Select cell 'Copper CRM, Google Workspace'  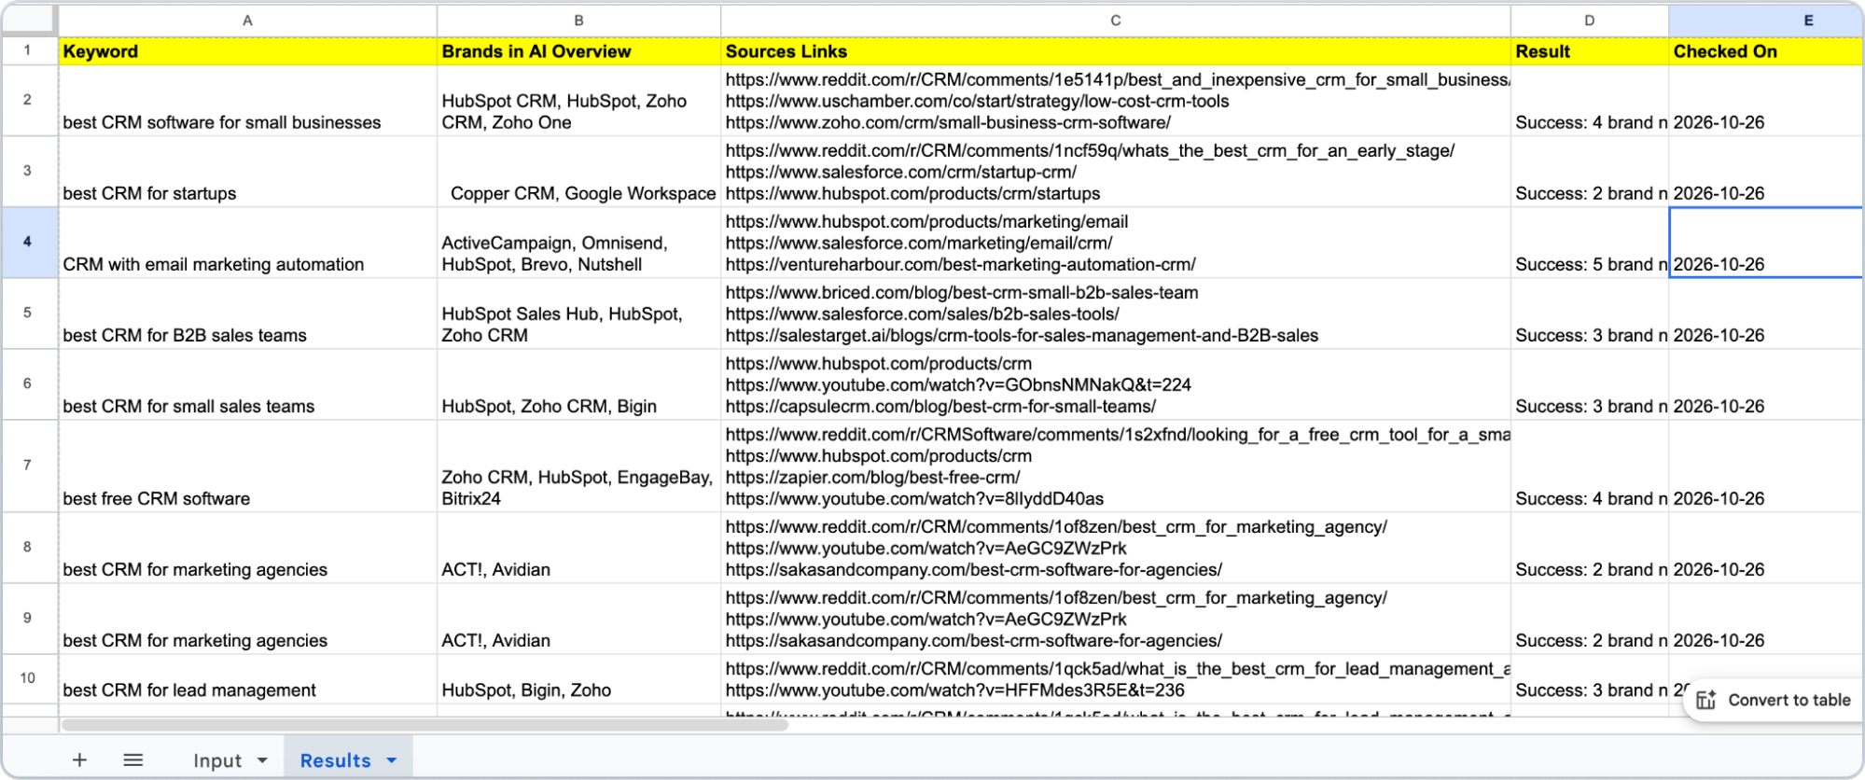coord(578,172)
